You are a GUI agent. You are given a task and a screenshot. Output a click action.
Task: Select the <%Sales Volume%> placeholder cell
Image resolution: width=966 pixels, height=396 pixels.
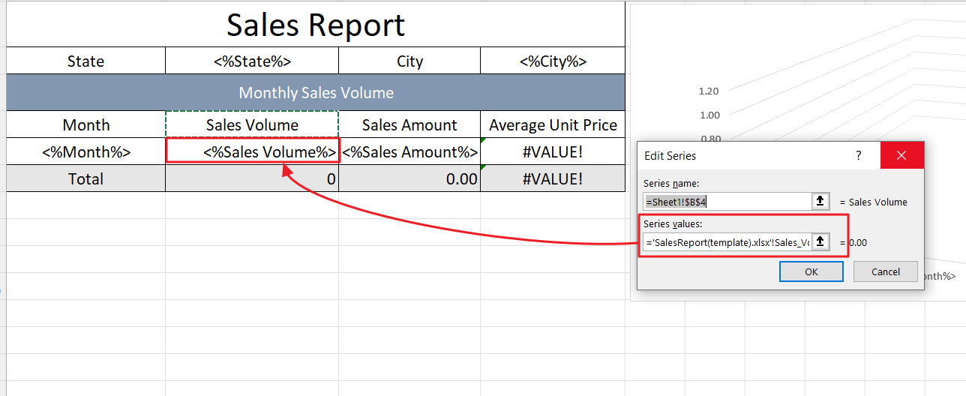253,152
